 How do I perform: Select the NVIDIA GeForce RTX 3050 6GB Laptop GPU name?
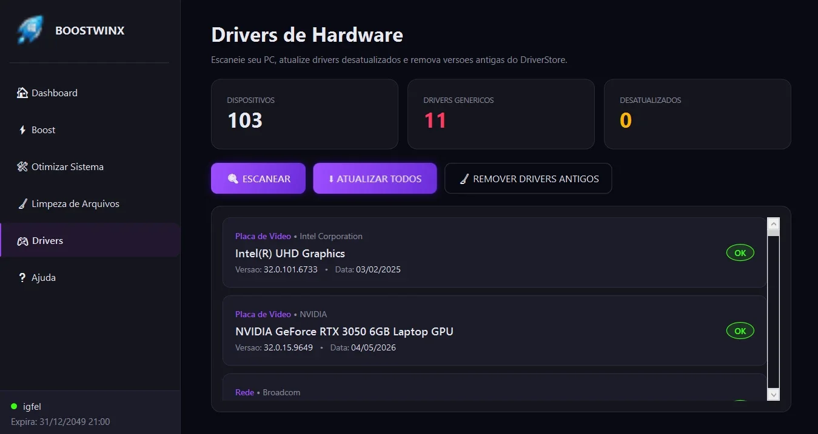pos(344,331)
